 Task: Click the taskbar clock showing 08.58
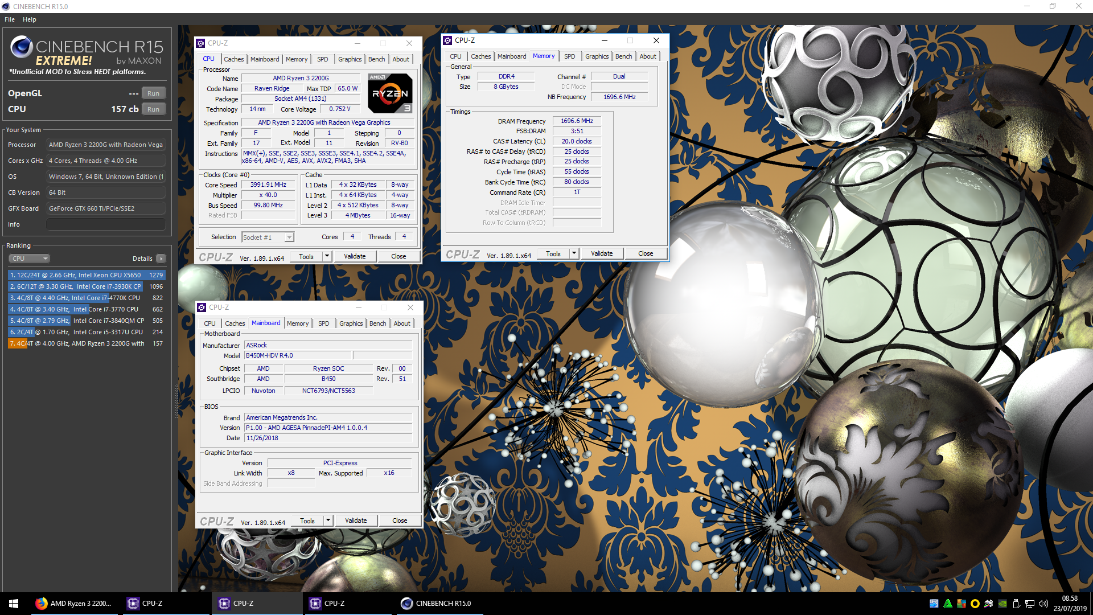[1070, 604]
